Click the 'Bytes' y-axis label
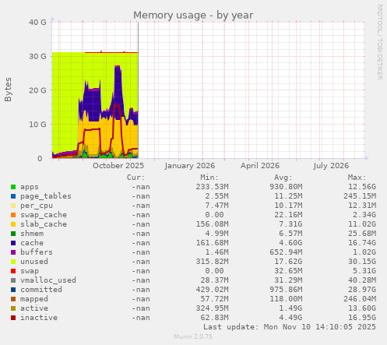 [x=8, y=90]
